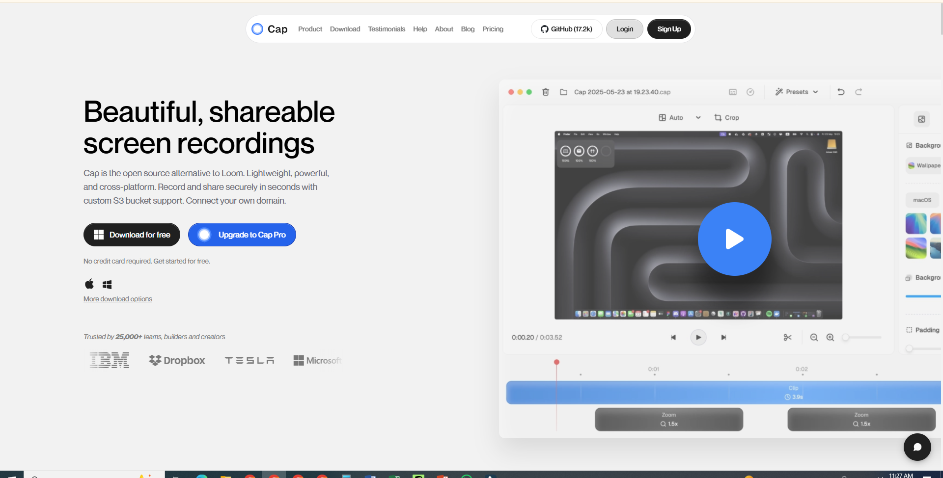
Task: Click the zoom in magnifier icon
Action: pos(830,337)
